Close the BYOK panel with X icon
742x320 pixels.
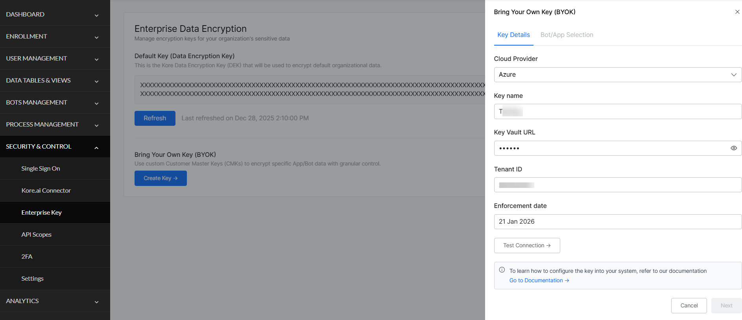(737, 12)
